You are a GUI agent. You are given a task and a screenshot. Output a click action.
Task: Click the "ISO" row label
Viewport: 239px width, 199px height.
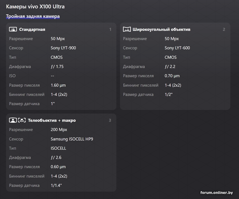point(12,76)
